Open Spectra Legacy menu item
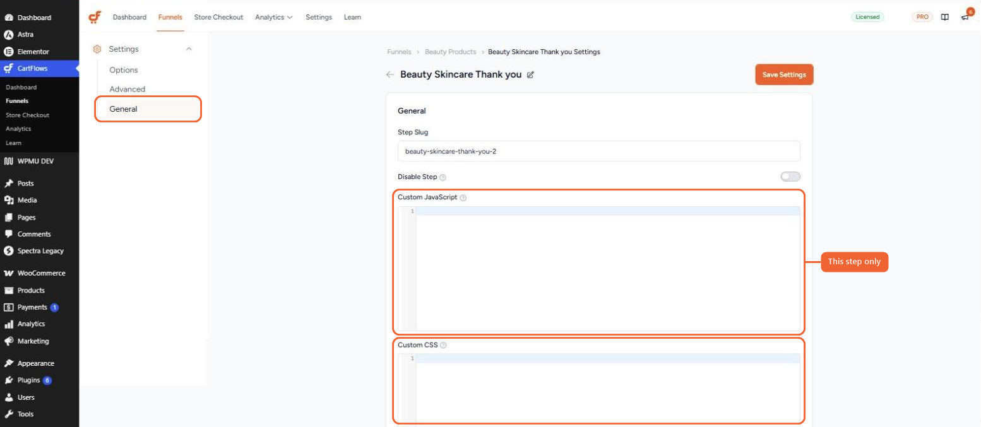981x427 pixels. pyautogui.click(x=39, y=250)
